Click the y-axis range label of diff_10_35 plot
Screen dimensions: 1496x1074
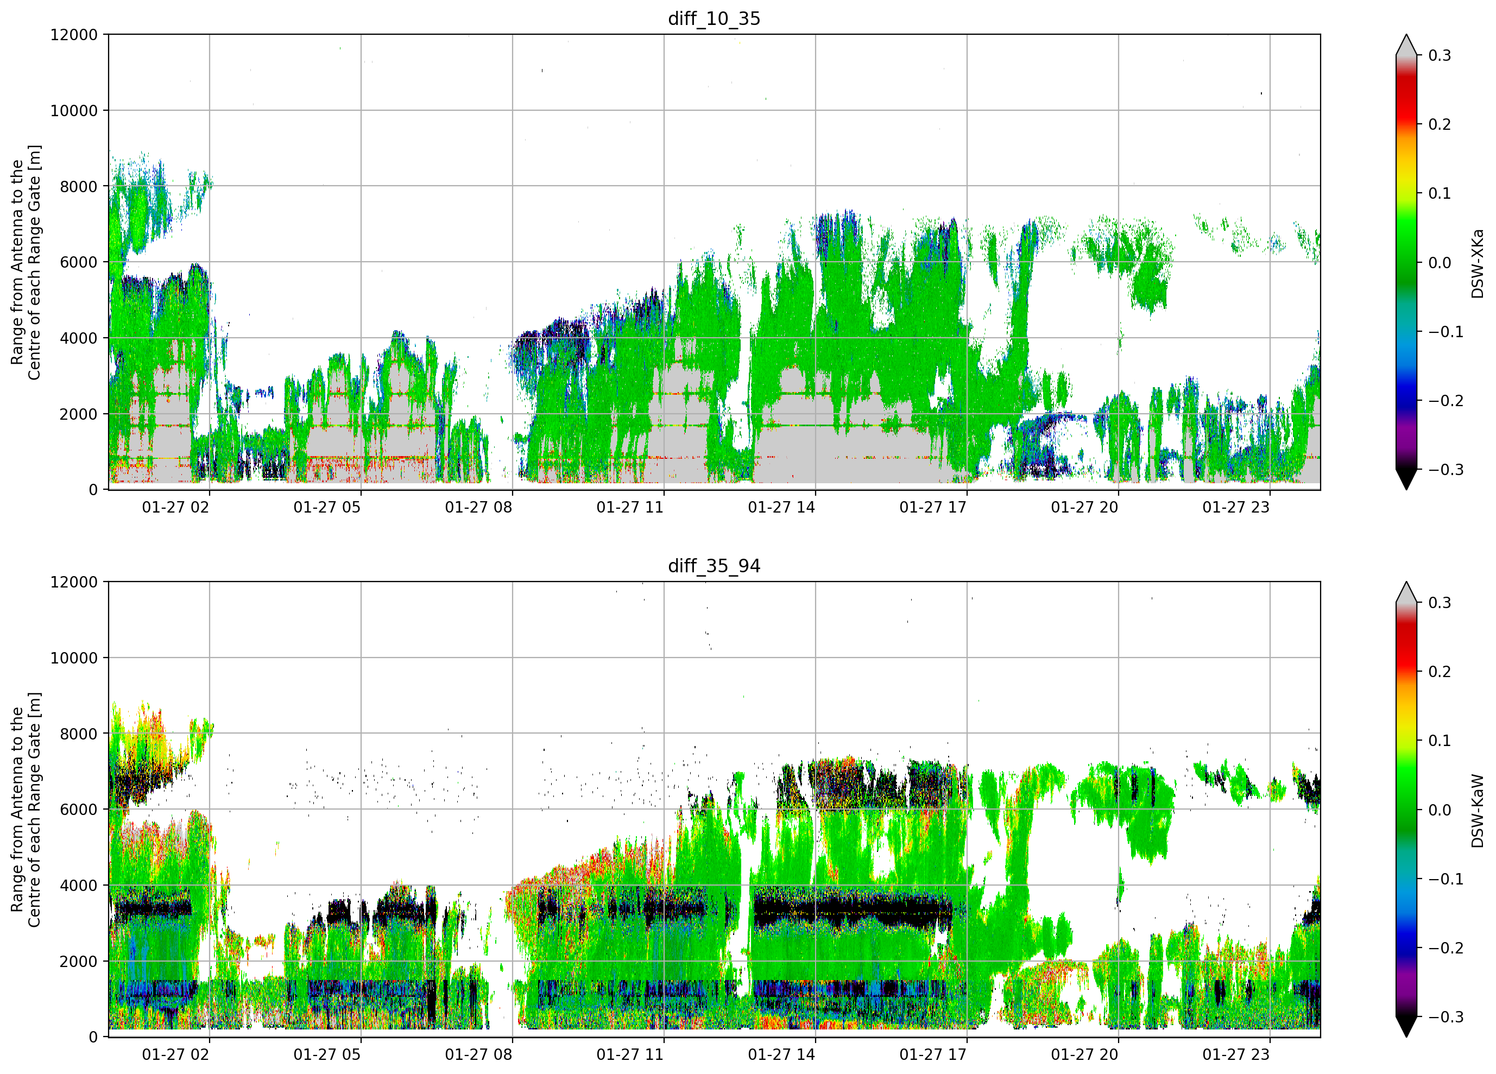click(x=26, y=262)
